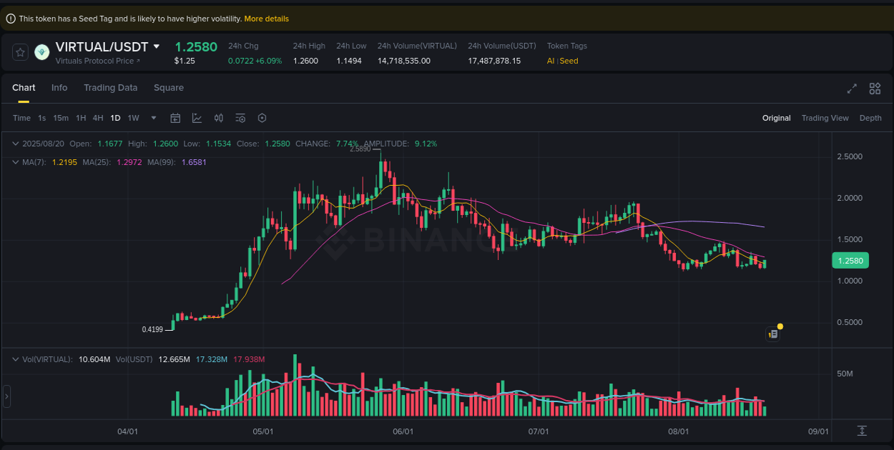Screen dimensions: 894x450
Task: Click the More details link
Action: [266, 19]
